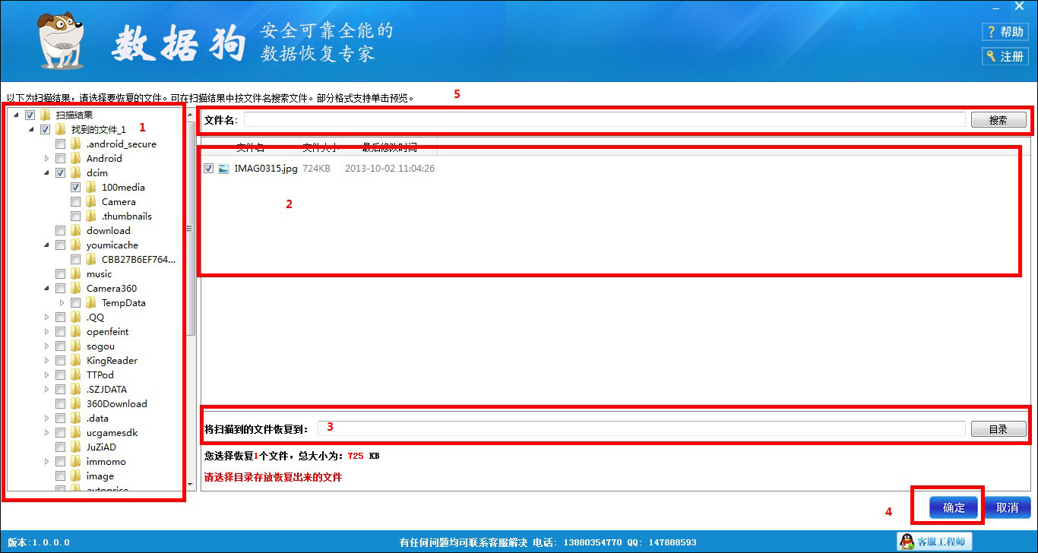The width and height of the screenshot is (1038, 553).
Task: Click the key icon on 注册
Action: point(990,55)
